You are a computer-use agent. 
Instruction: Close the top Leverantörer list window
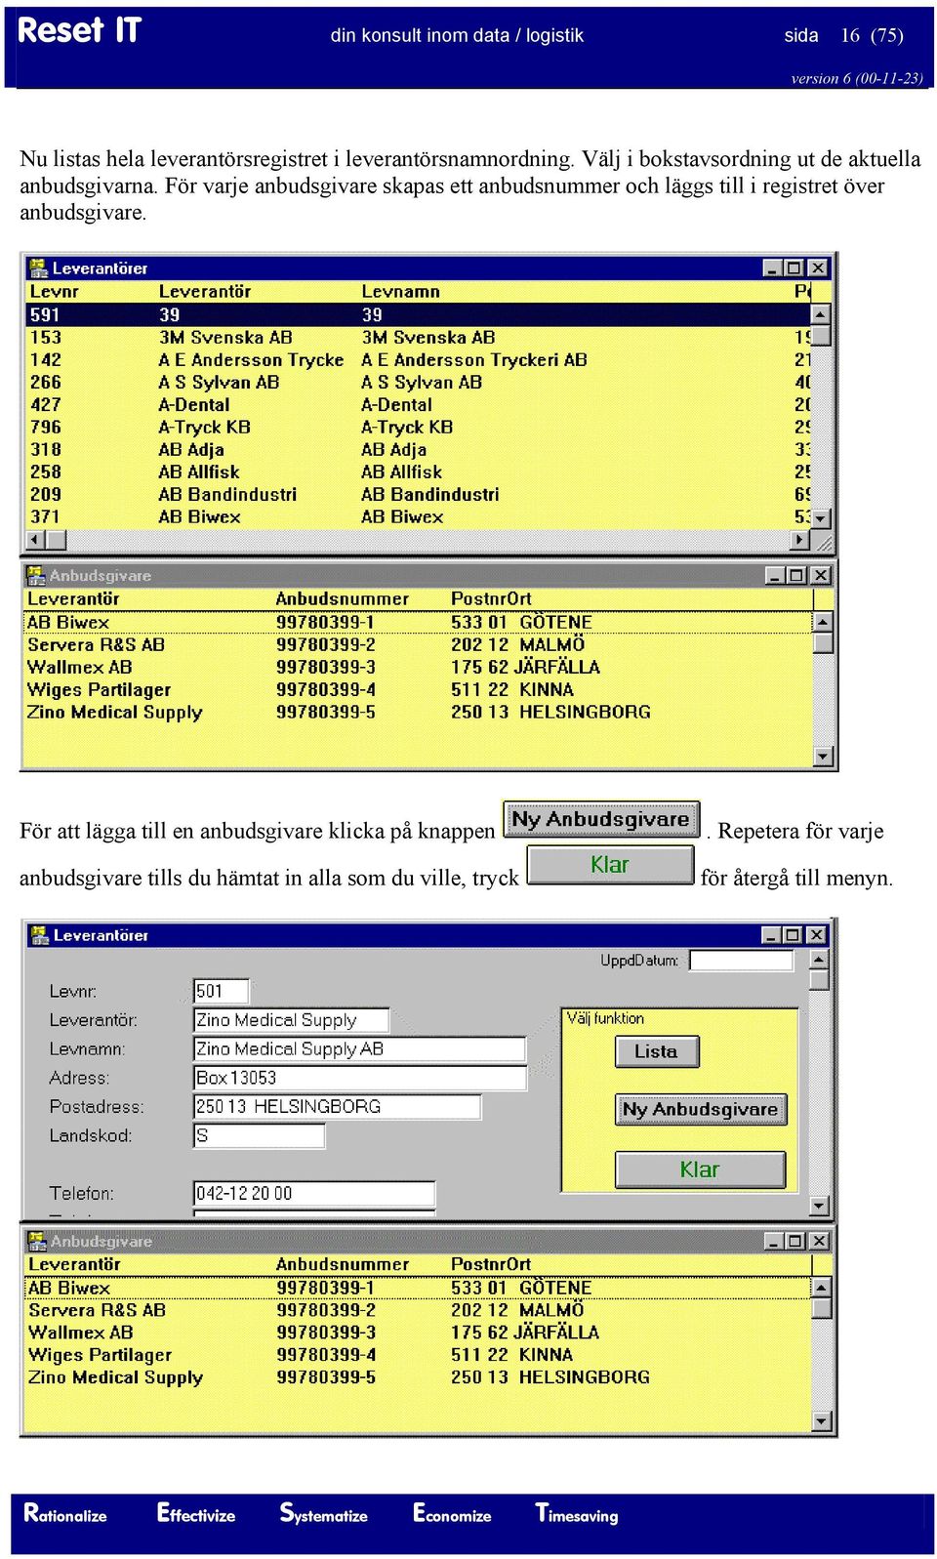click(x=818, y=267)
